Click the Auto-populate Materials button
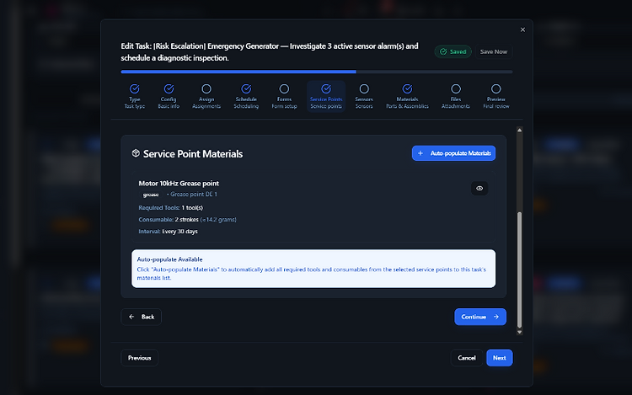632x395 pixels. tap(454, 153)
